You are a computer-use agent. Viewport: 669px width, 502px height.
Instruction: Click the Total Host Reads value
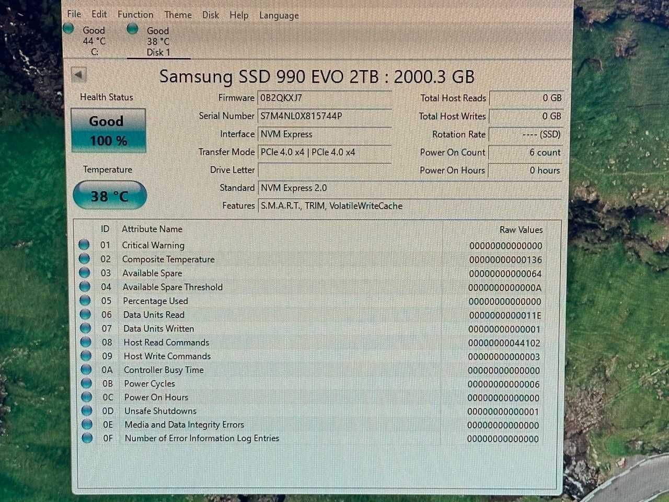coord(526,98)
